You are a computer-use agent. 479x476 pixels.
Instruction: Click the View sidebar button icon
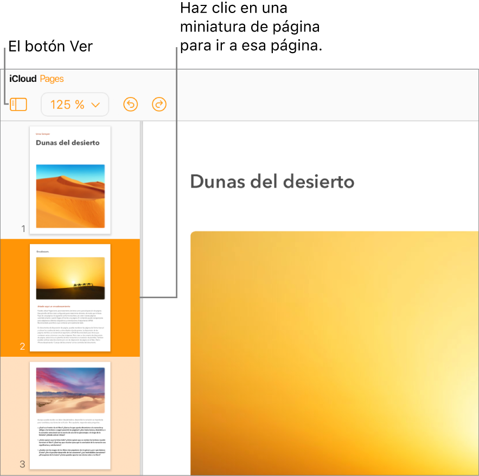18,105
